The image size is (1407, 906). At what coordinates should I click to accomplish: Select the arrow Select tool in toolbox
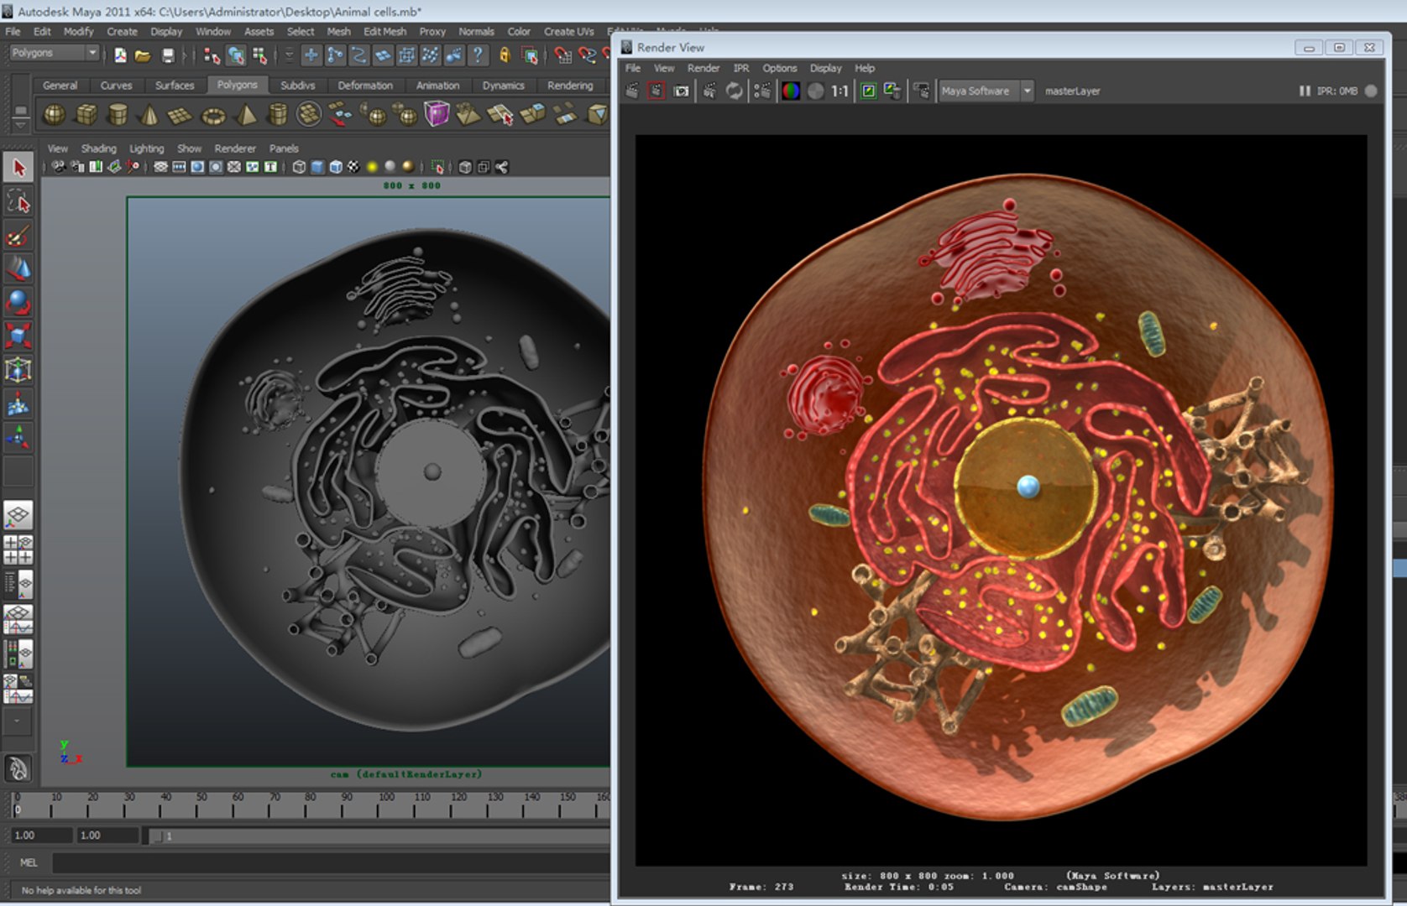(18, 168)
